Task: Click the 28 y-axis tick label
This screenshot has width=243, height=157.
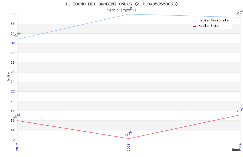Action: [13, 63]
